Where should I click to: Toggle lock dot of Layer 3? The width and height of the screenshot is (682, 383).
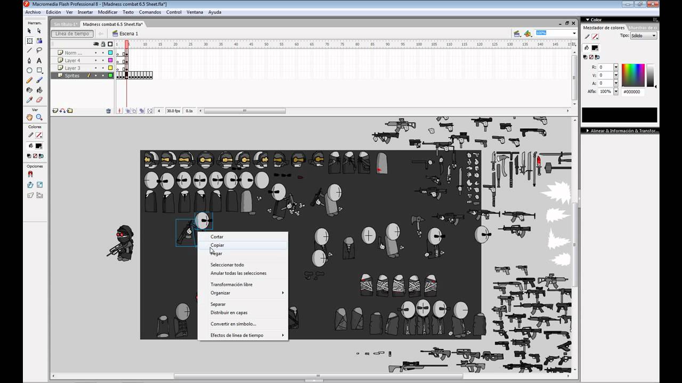pos(103,68)
